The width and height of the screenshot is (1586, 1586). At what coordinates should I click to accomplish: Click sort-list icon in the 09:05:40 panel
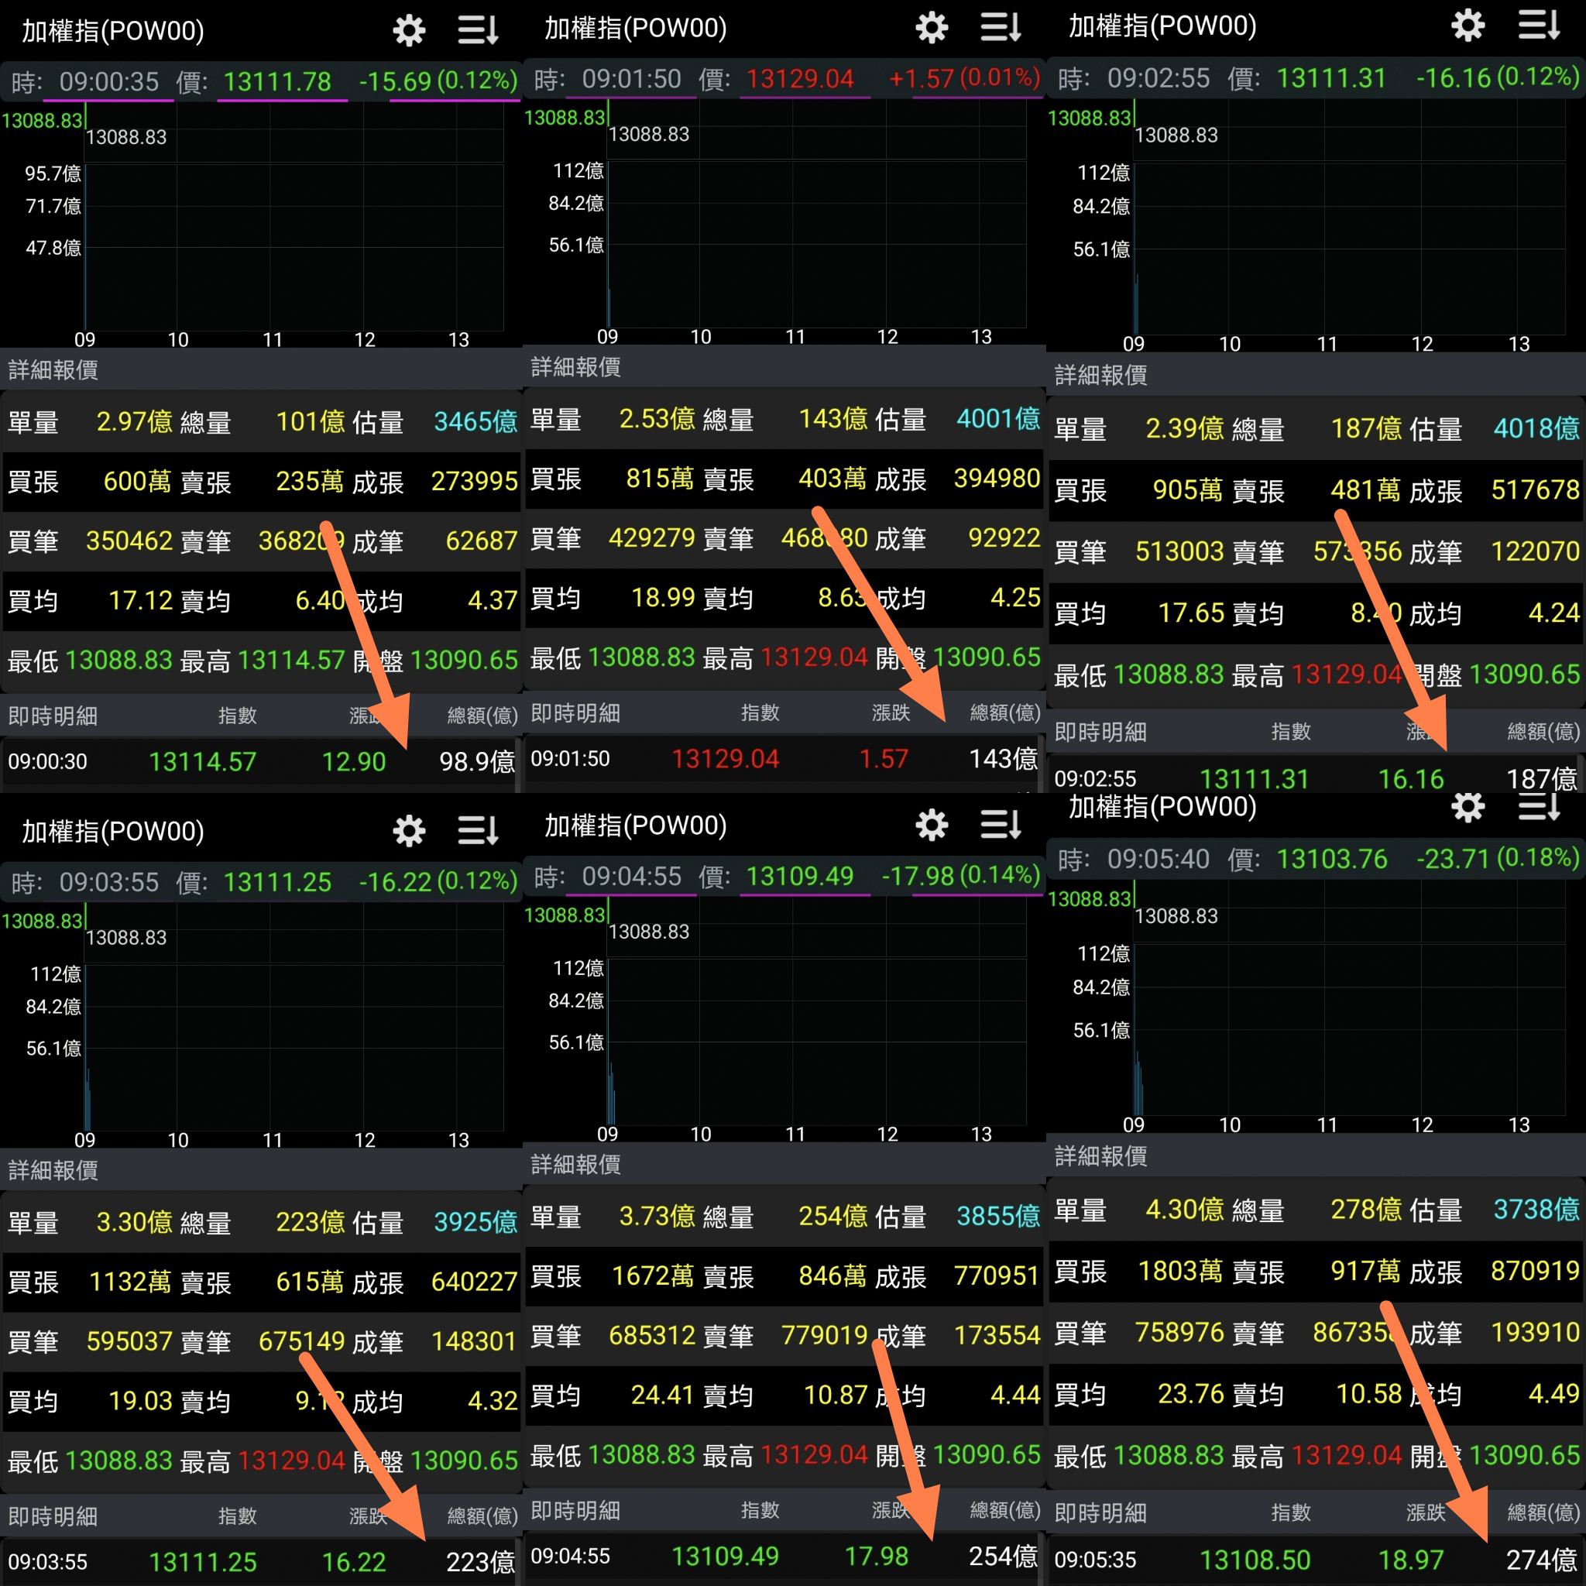(x=1539, y=806)
